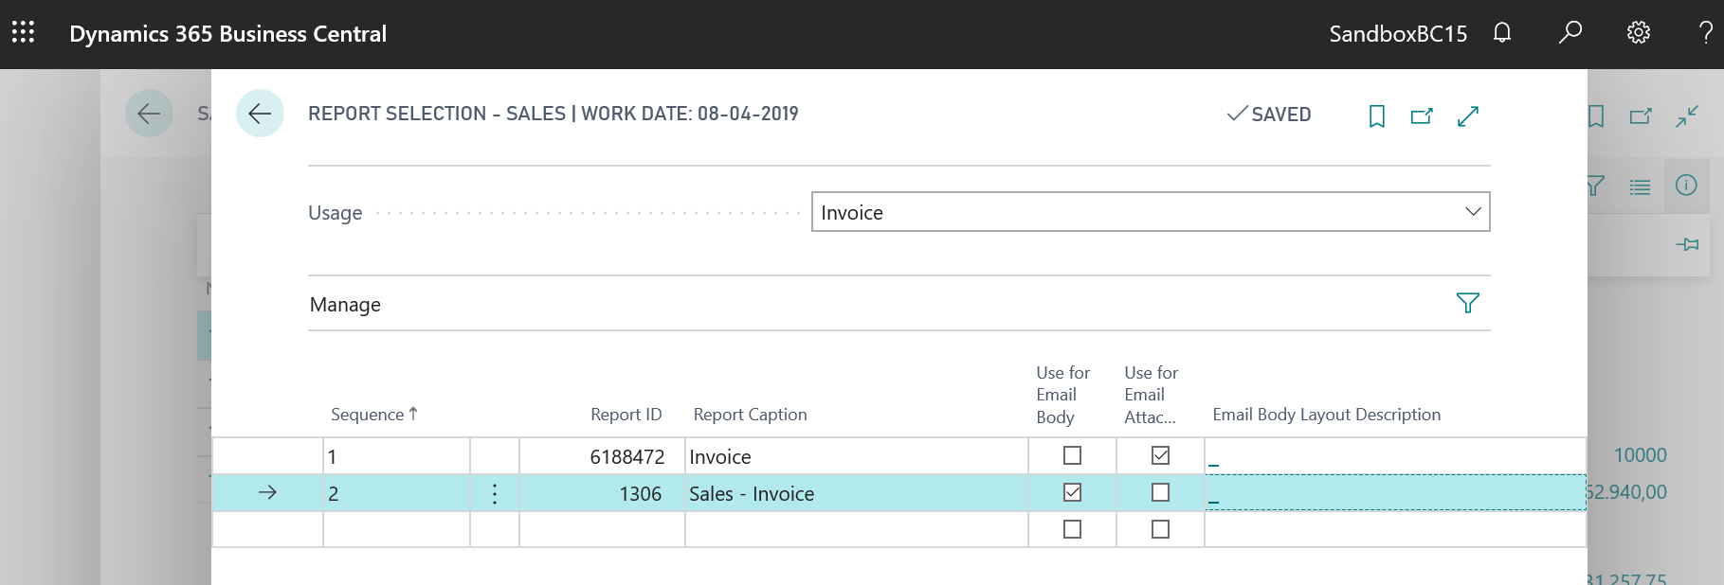1724x585 pixels.
Task: Check Use for Email Attachment for report 1306
Action: pos(1160,492)
